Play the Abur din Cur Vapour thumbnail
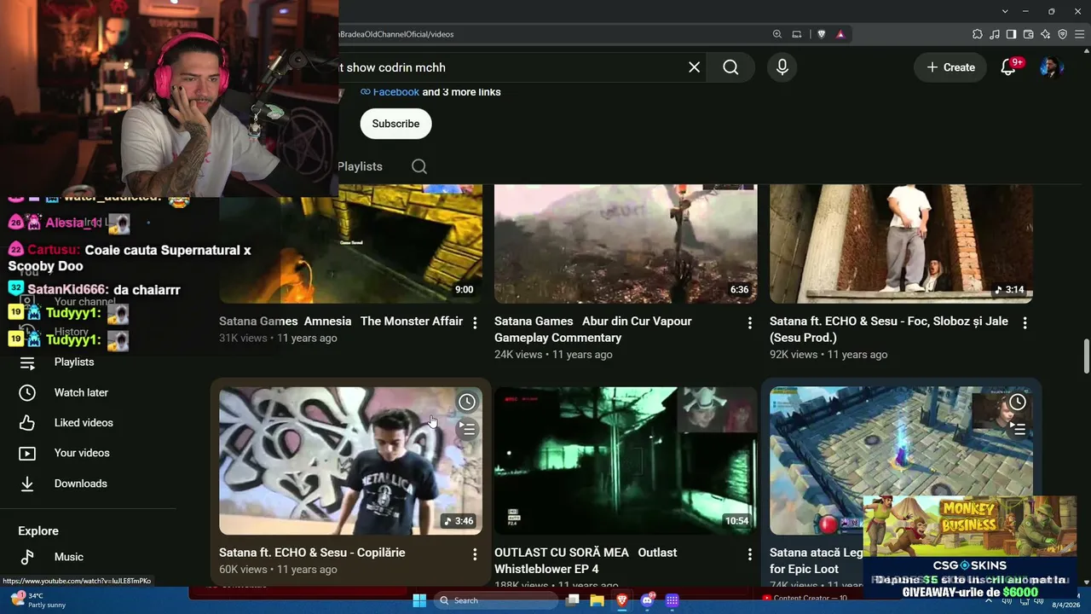The image size is (1091, 614). point(626,244)
